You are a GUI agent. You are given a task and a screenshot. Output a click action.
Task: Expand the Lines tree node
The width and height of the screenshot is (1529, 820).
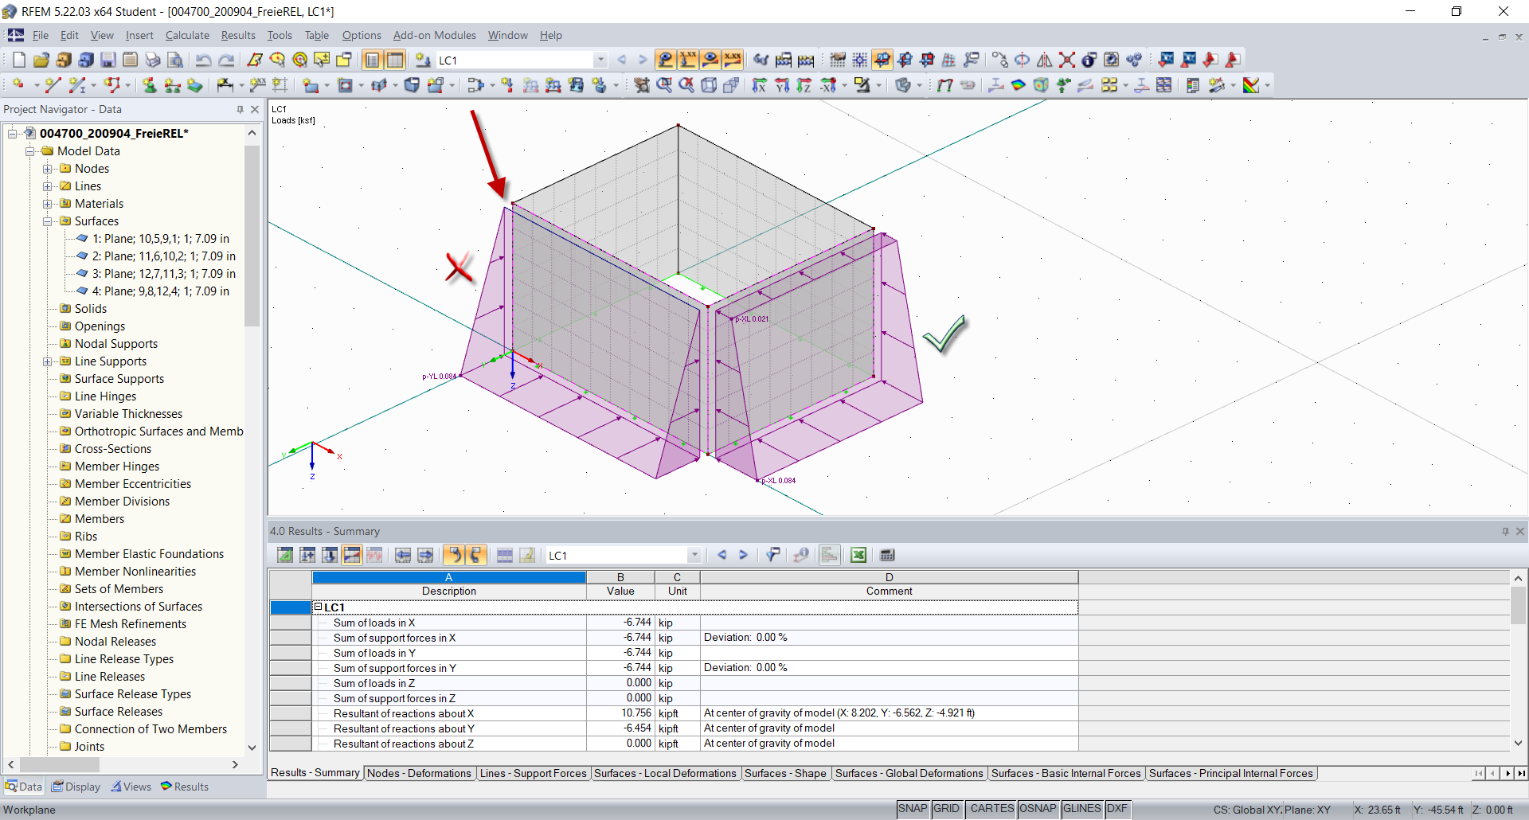pos(47,186)
